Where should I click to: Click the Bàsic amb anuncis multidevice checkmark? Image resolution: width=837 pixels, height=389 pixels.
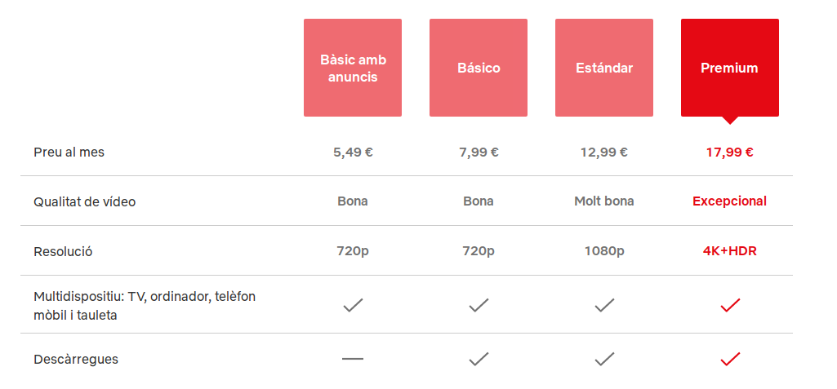353,305
